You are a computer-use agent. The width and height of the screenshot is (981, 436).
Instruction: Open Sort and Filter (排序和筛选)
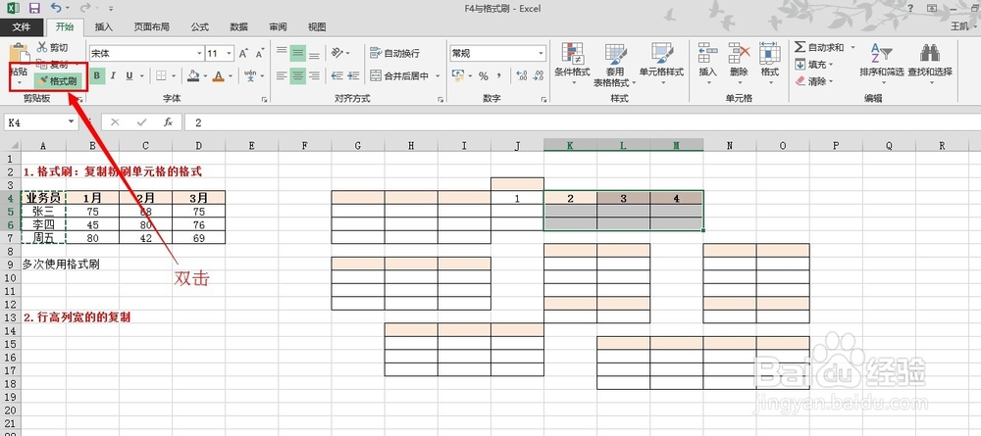pyautogui.click(x=882, y=64)
